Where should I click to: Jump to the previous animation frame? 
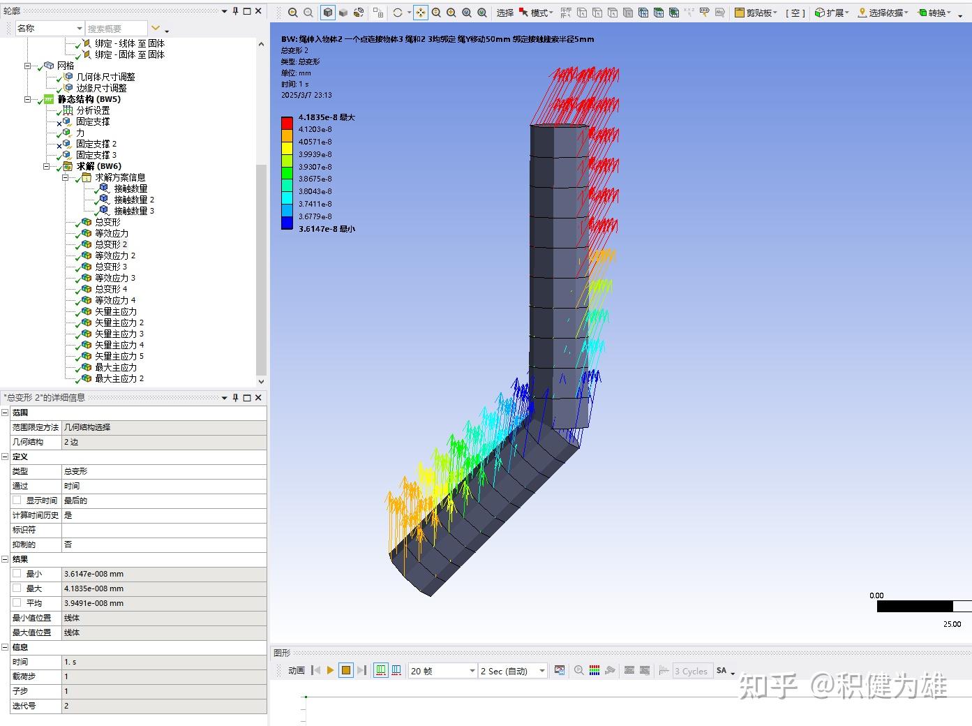point(315,670)
